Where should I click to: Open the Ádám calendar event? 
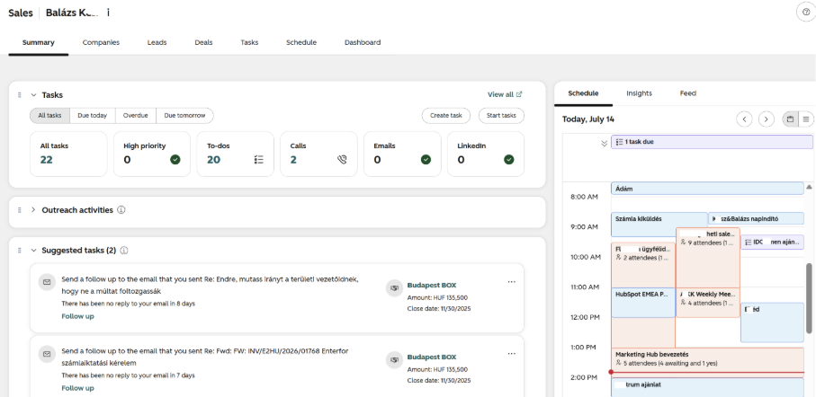point(707,189)
